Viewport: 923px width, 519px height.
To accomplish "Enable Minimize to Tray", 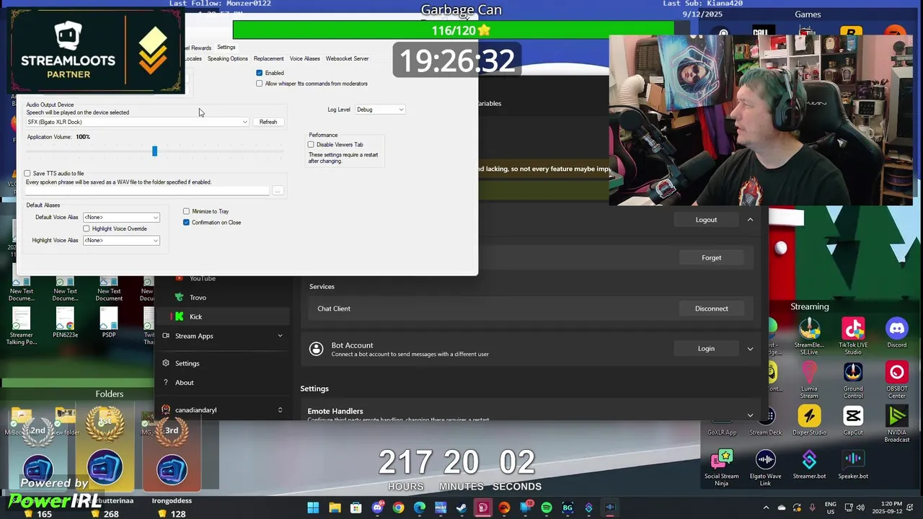I will 186,211.
